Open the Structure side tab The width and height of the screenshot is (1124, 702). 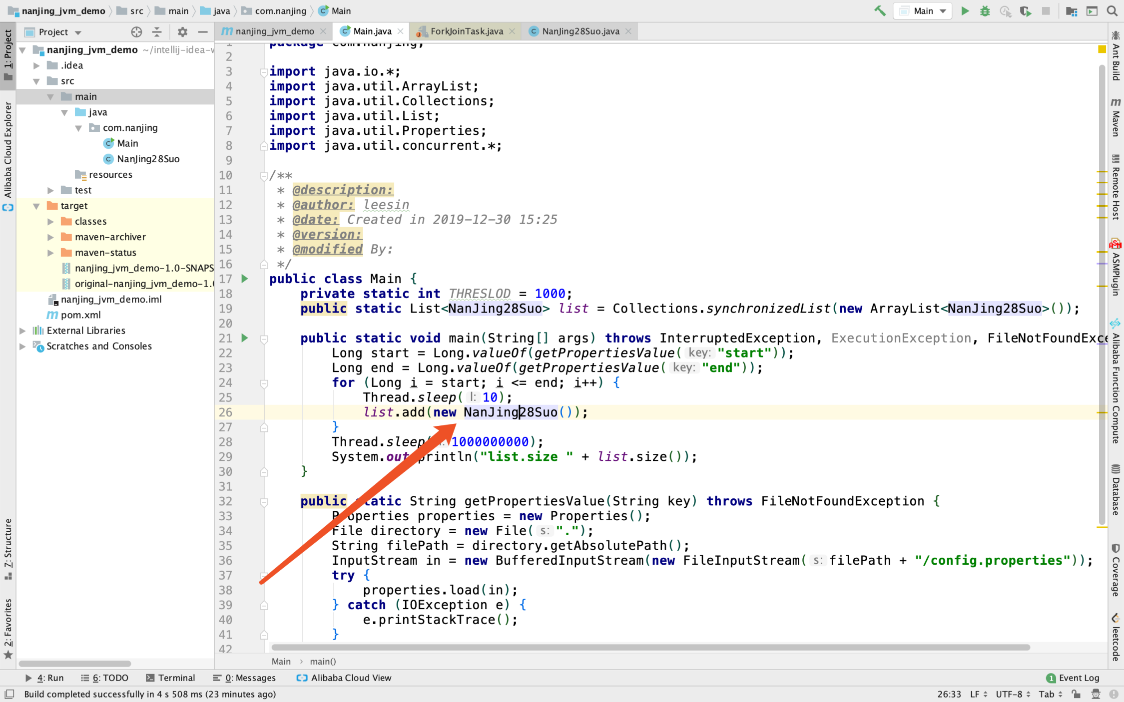[8, 548]
